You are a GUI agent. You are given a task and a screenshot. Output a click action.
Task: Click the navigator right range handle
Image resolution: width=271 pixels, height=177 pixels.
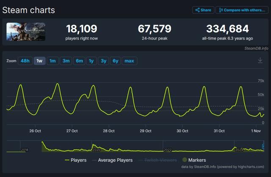coord(263,146)
